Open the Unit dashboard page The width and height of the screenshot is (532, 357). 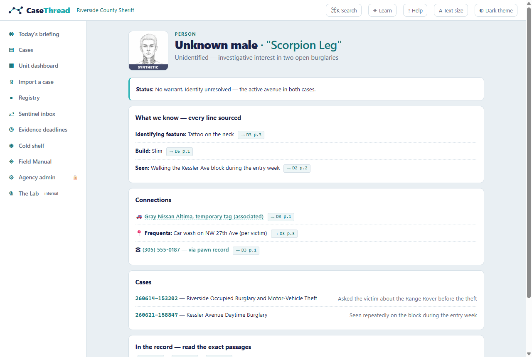pos(43,66)
